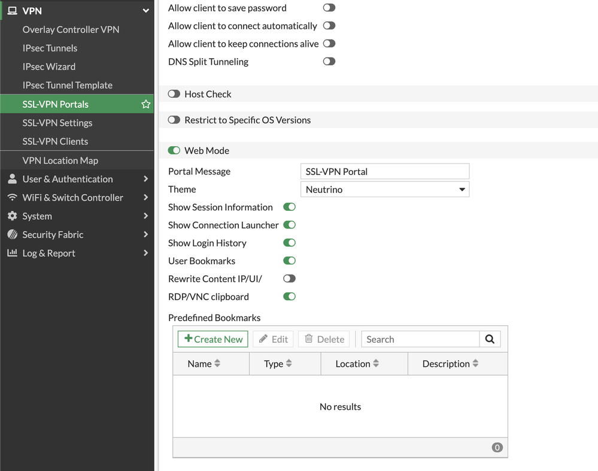This screenshot has height=471, width=598.
Task: Open the Theme dropdown showing Neutrino
Action: (x=384, y=189)
